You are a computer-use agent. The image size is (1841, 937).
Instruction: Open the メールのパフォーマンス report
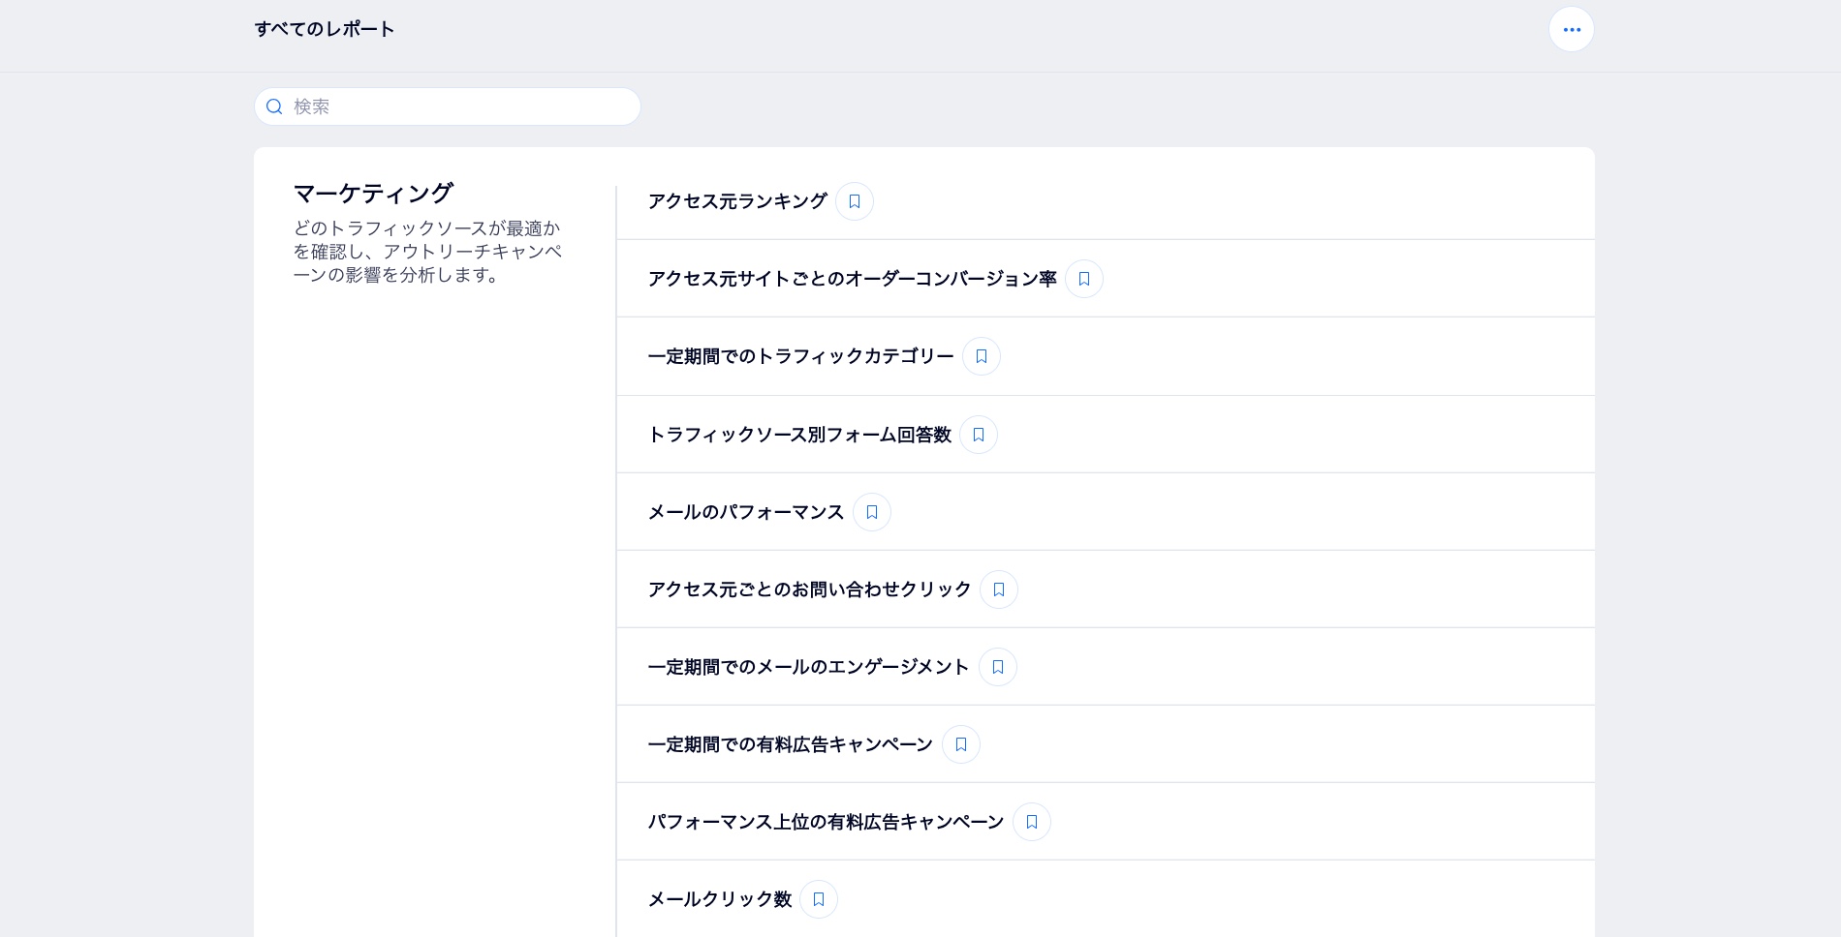[x=746, y=512]
